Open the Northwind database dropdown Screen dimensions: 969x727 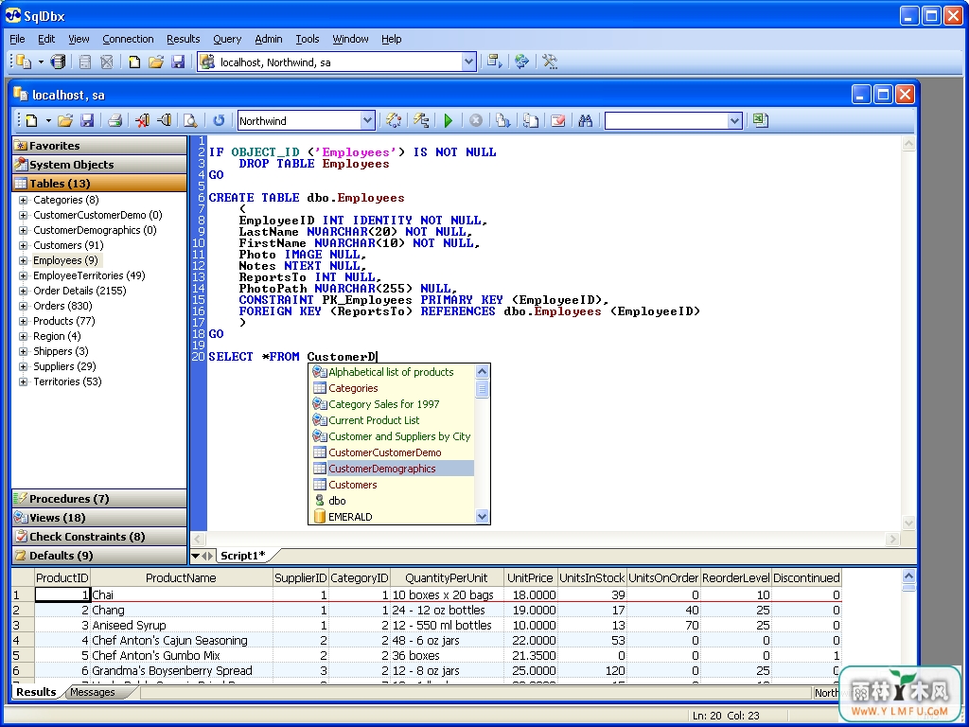(367, 120)
